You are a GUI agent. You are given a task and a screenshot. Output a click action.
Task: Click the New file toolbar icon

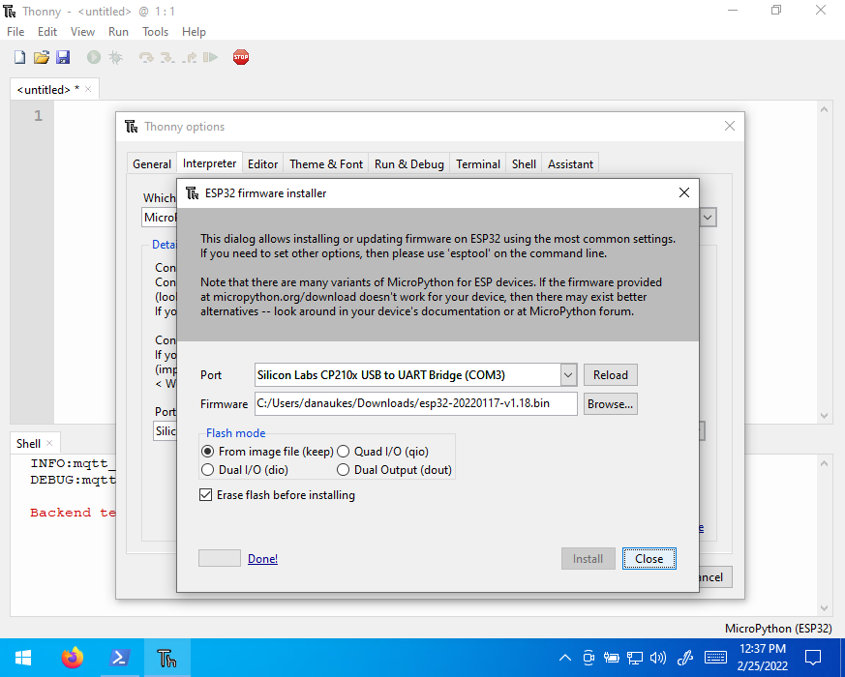tap(19, 57)
